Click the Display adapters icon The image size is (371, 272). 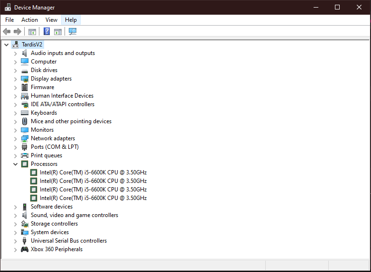[x=25, y=79]
